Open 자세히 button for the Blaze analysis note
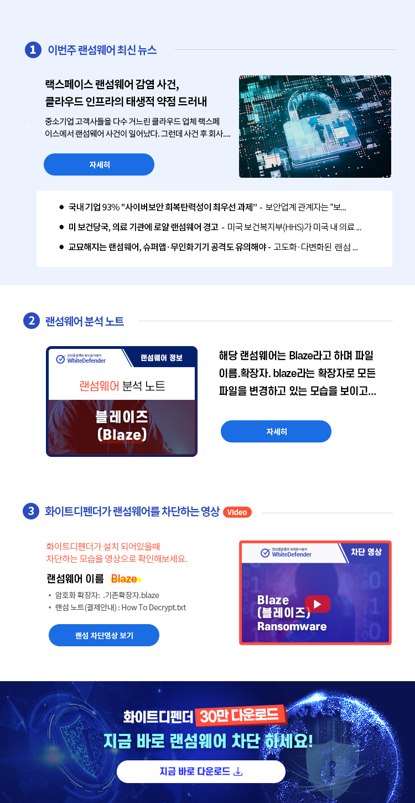The width and height of the screenshot is (415, 803). tap(276, 431)
